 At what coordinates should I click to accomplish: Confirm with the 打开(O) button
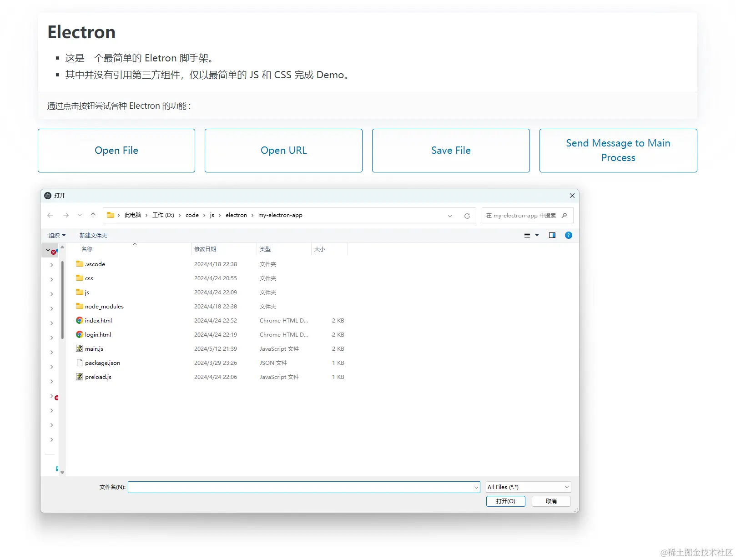pos(506,501)
